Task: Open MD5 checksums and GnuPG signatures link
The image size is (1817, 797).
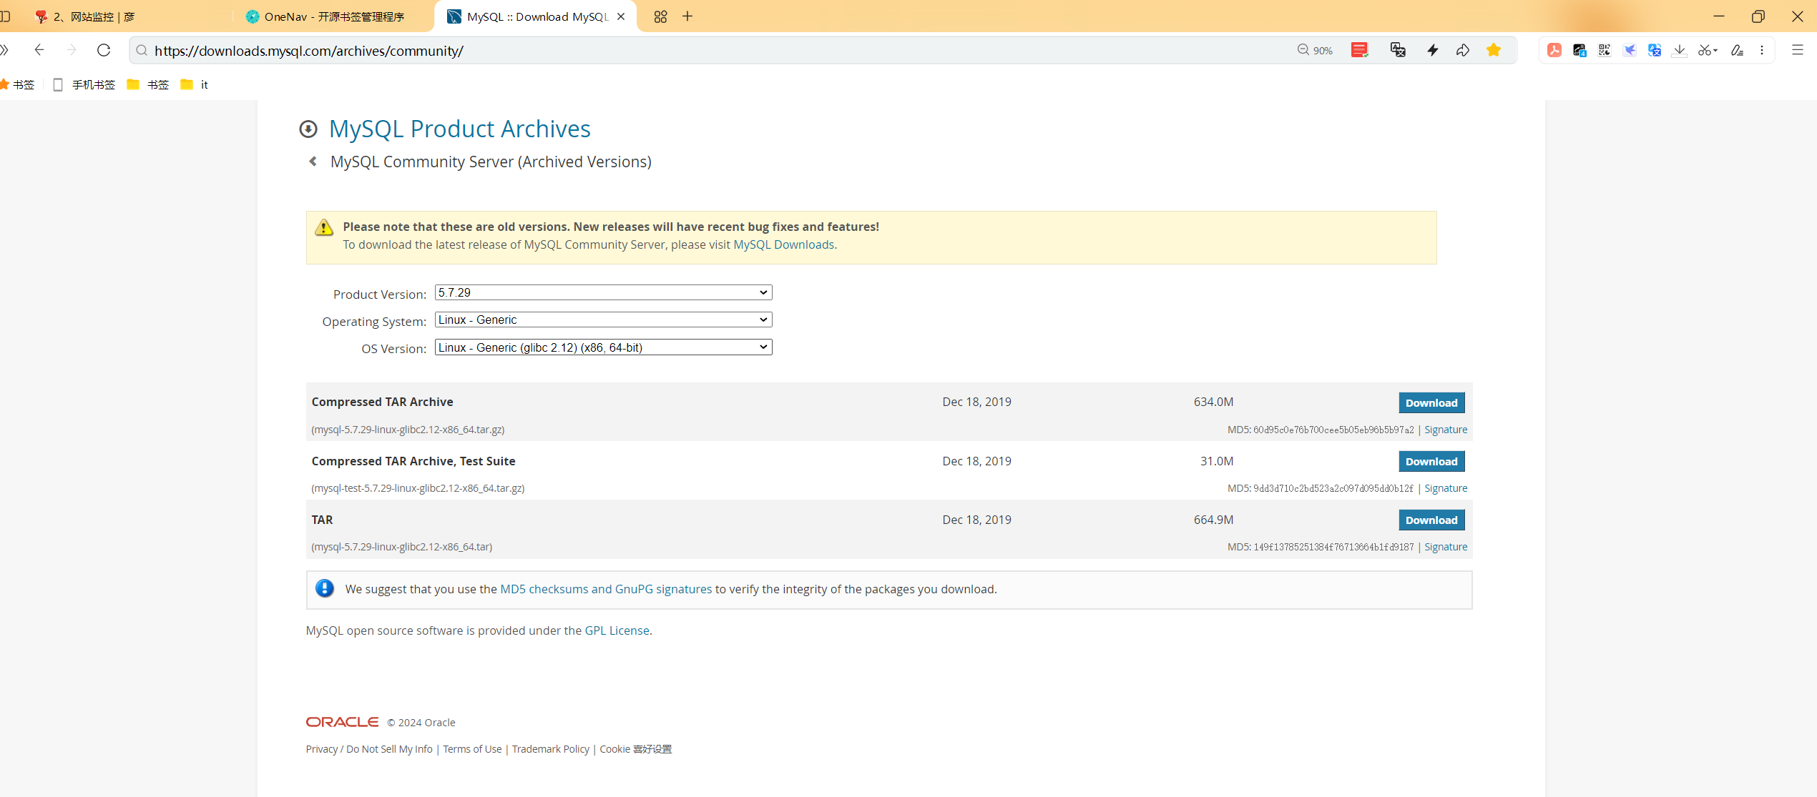Action: click(x=606, y=589)
